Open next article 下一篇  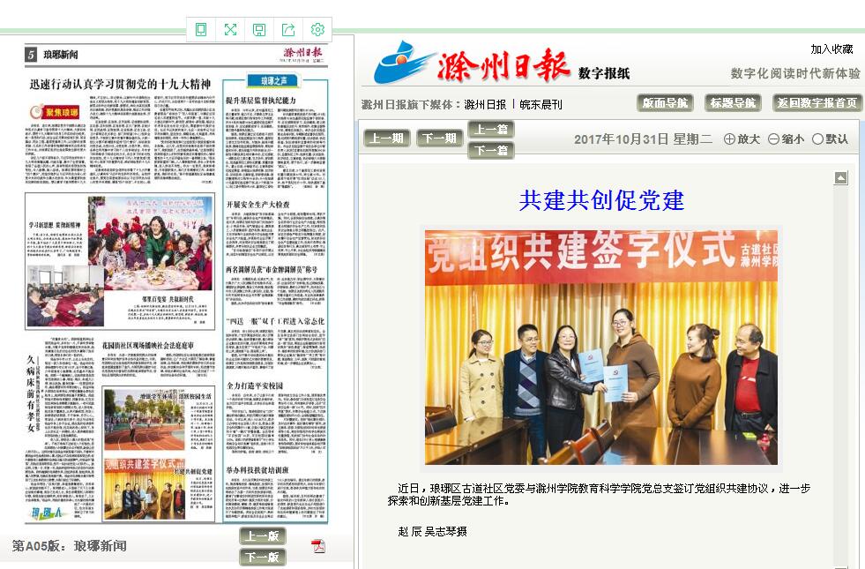[x=491, y=150]
